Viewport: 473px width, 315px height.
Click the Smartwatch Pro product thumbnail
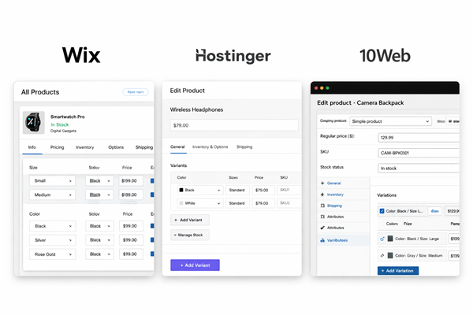pos(34,120)
